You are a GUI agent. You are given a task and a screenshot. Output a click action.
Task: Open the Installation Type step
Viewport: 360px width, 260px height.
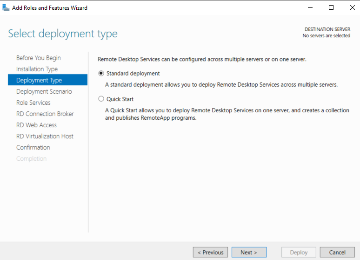pyautogui.click(x=37, y=69)
